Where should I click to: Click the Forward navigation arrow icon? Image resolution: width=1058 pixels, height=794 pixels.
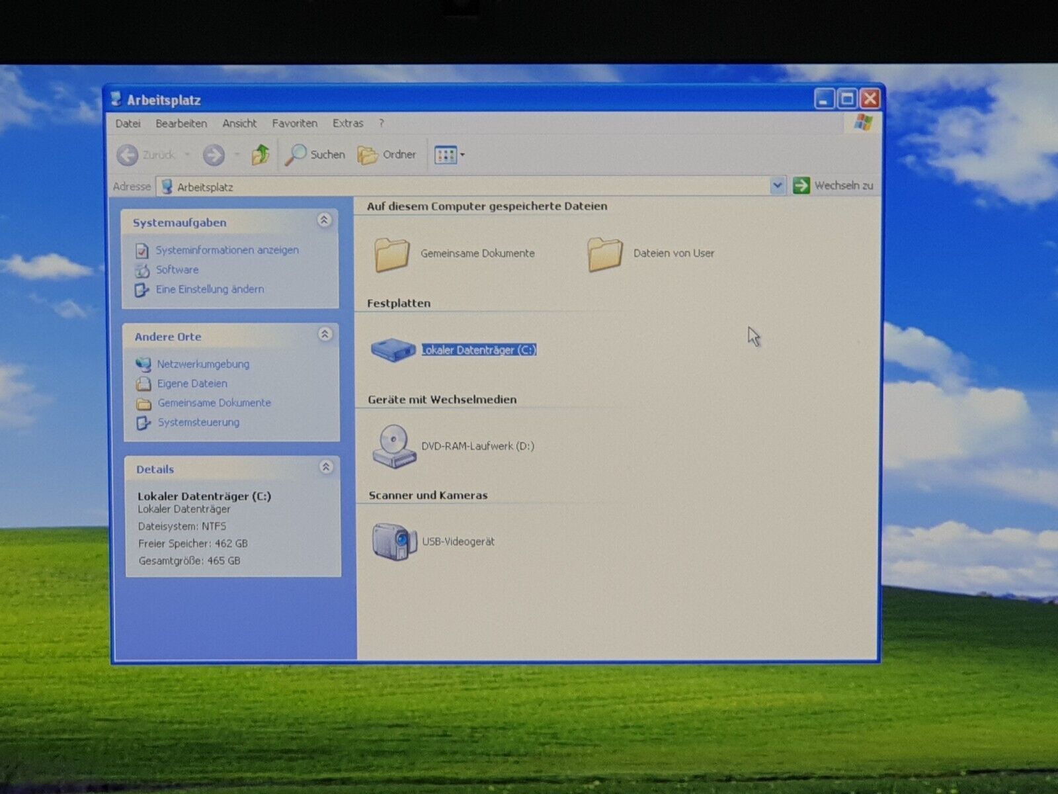[214, 155]
